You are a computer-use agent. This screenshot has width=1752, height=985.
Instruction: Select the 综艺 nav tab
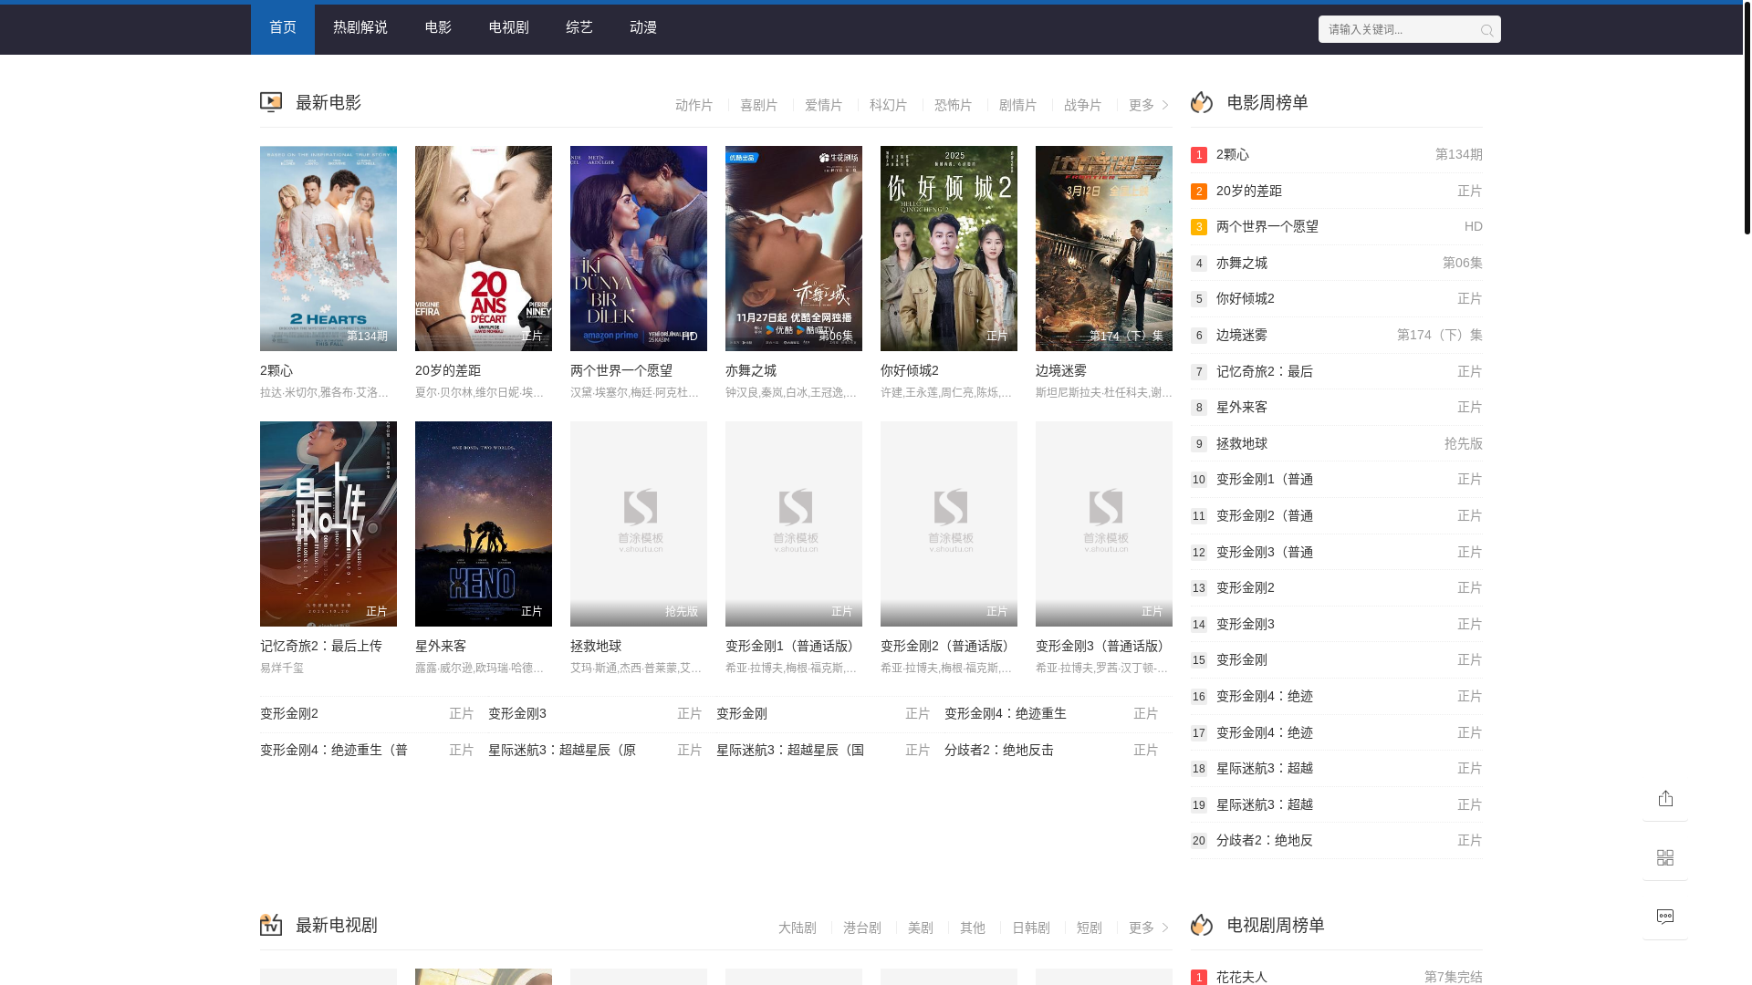(579, 29)
